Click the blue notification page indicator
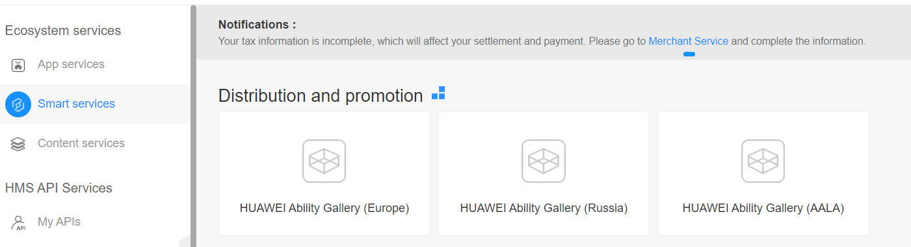This screenshot has height=247, width=911. pyautogui.click(x=689, y=54)
